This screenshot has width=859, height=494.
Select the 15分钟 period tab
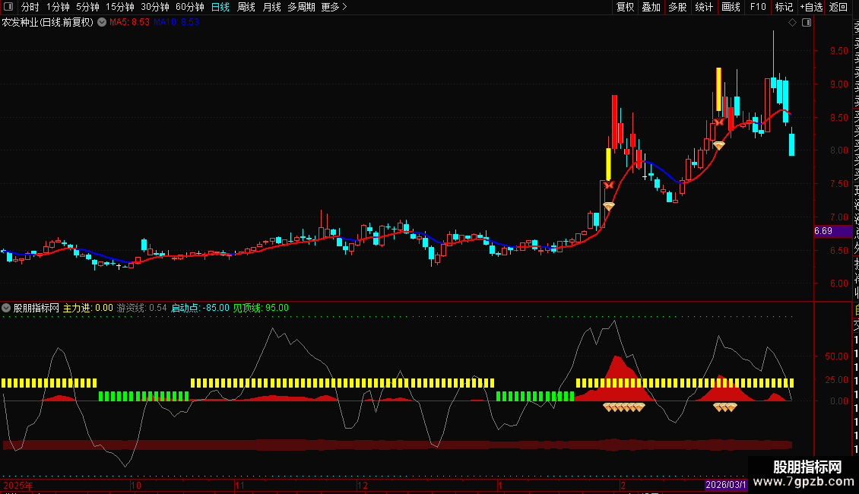click(x=119, y=7)
